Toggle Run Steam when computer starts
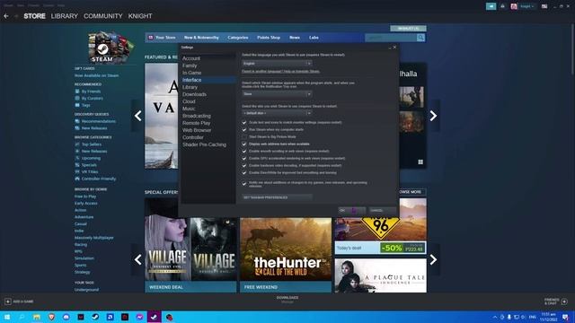This screenshot has height=323, width=575. click(x=244, y=129)
